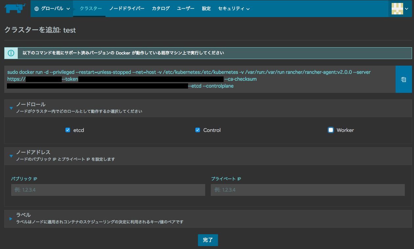Switch to the カタログ tab
Image resolution: width=414 pixels, height=249 pixels.
click(161, 9)
